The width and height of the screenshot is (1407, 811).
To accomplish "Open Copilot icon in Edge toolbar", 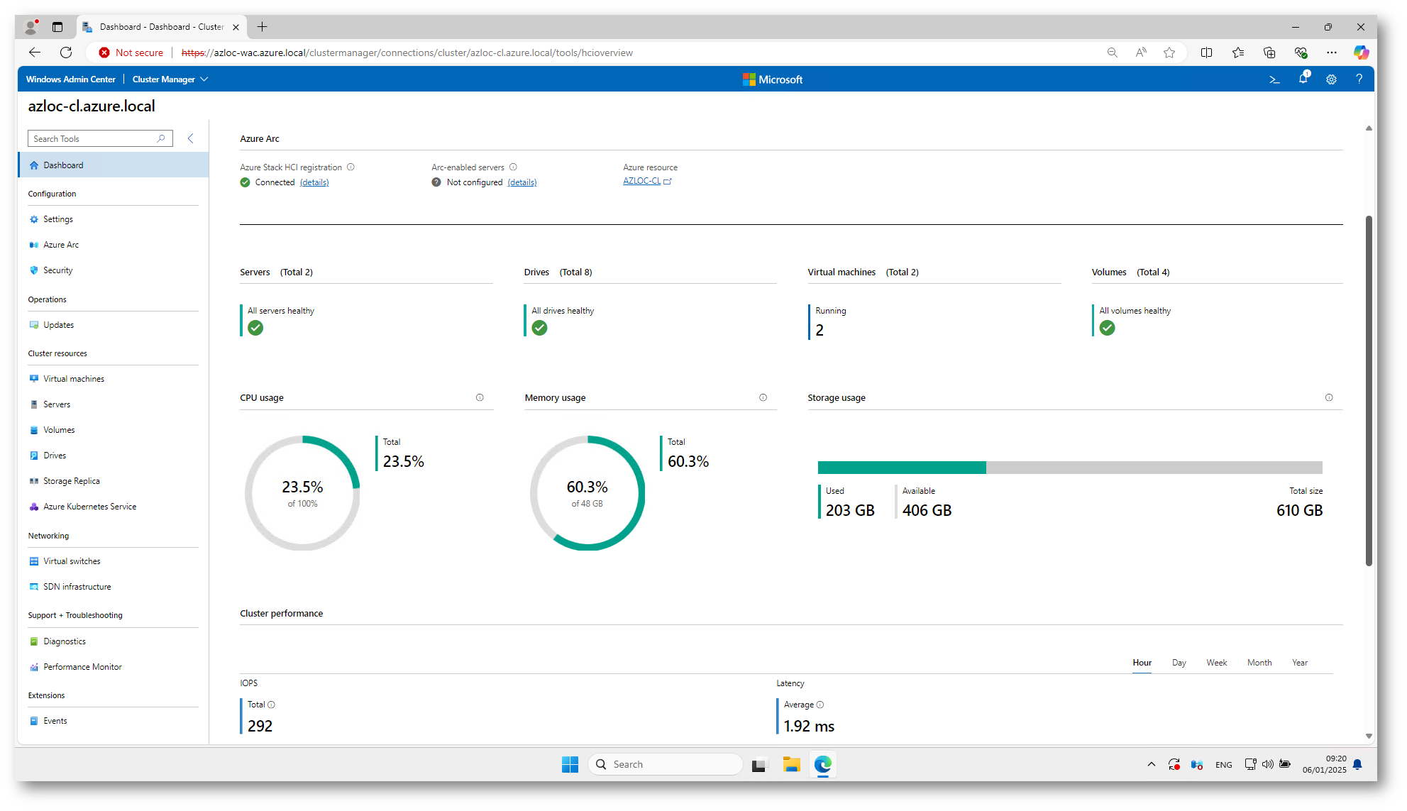I will point(1360,53).
